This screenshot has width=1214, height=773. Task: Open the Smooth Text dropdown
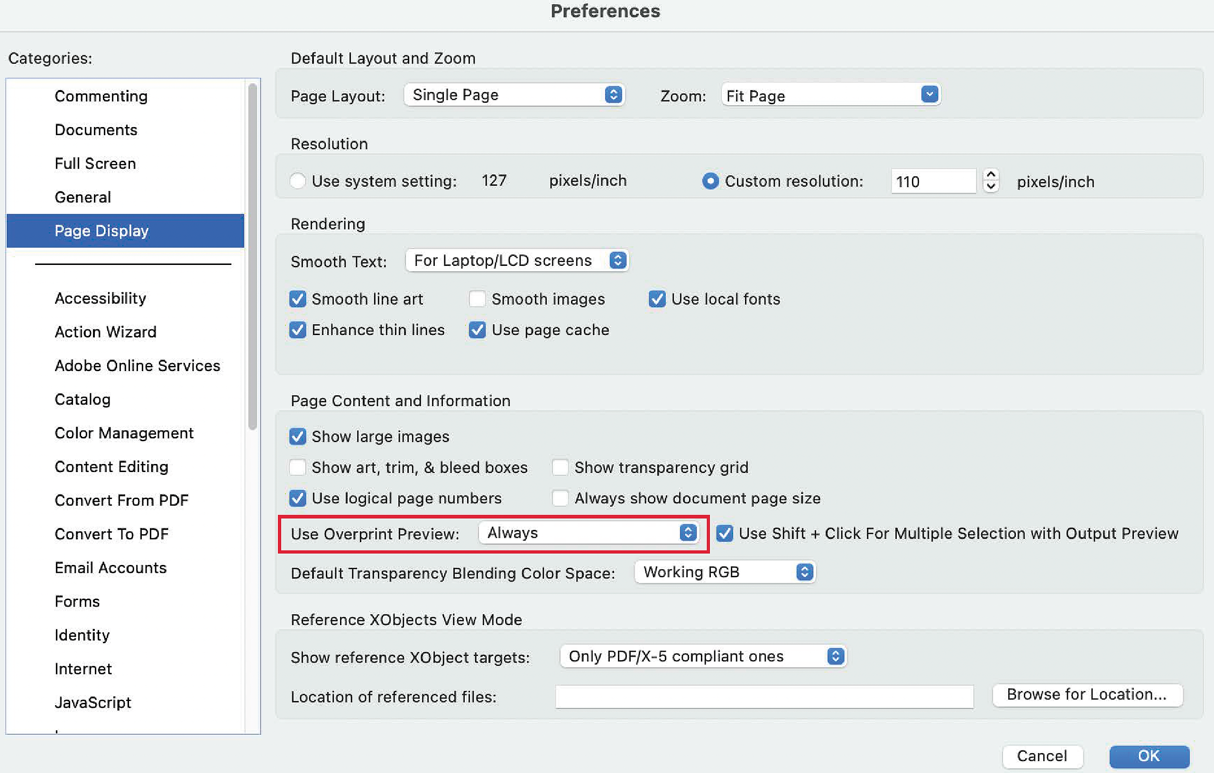517,261
